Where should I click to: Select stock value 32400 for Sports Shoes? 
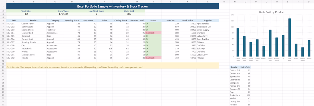(x=188, y=30)
